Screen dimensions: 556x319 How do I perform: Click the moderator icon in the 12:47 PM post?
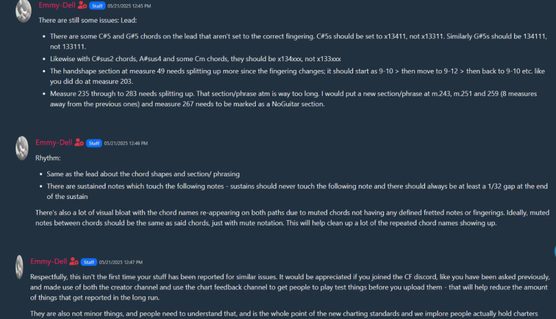pyautogui.click(x=74, y=262)
